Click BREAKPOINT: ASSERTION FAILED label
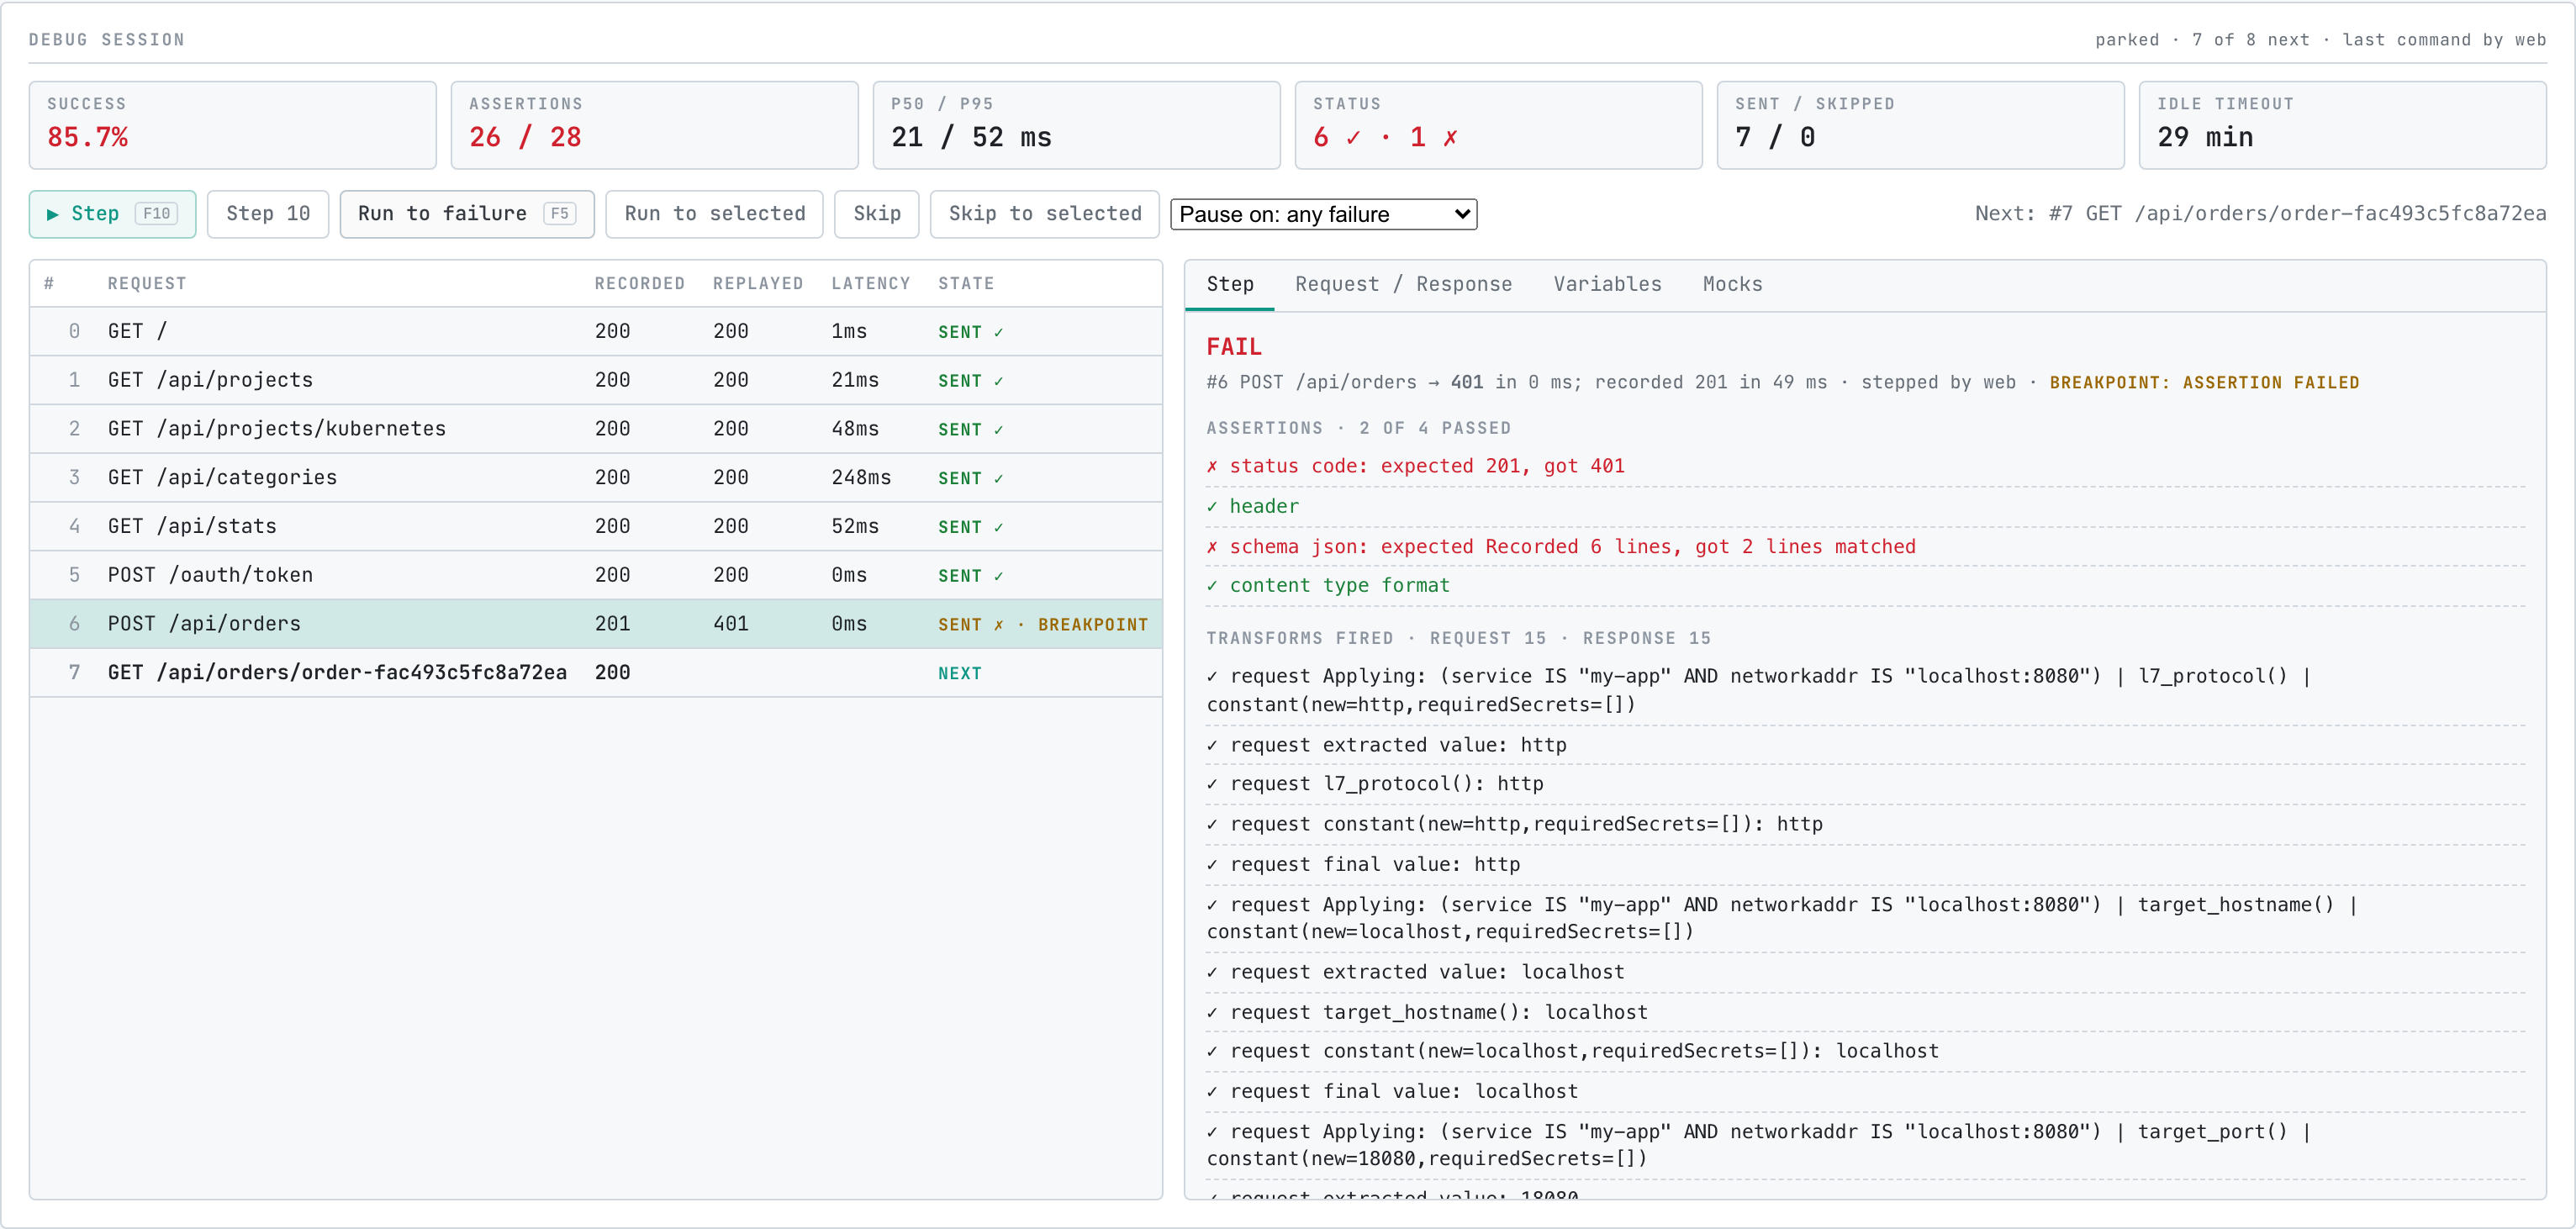Screen dimensions: 2576x1229 point(2204,383)
